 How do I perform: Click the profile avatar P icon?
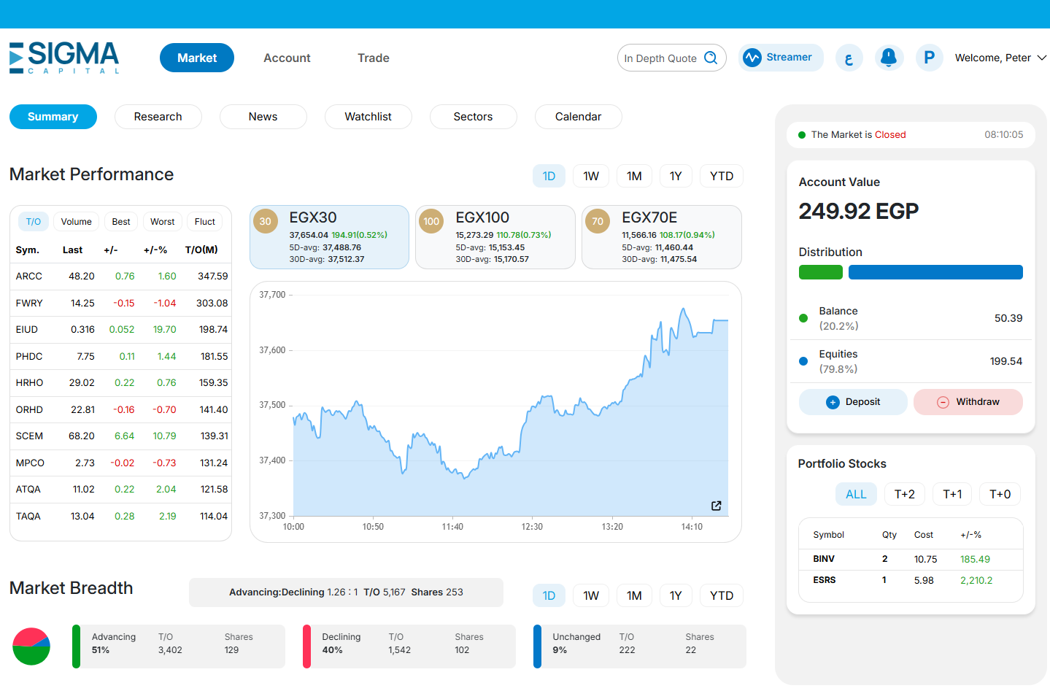929,58
